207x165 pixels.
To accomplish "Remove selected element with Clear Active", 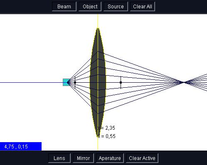I will pos(142,158).
